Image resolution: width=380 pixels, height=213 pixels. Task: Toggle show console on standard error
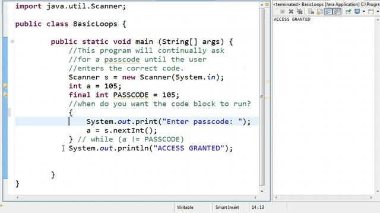pos(337,12)
